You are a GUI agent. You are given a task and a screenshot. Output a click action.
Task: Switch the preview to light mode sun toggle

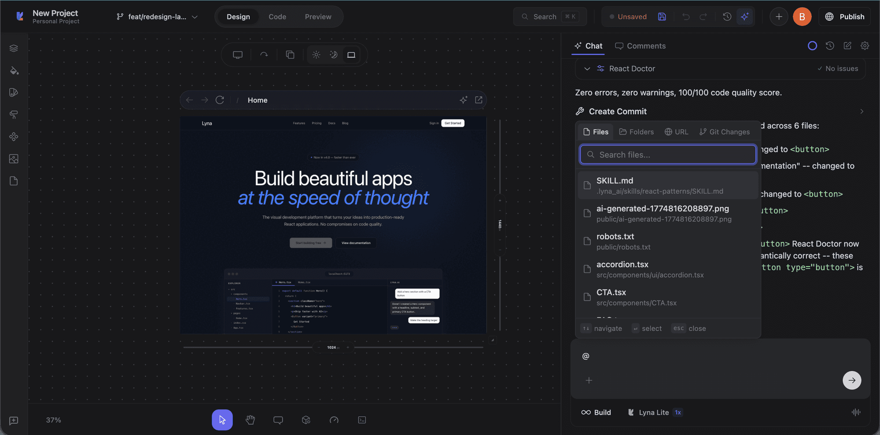[x=316, y=55]
